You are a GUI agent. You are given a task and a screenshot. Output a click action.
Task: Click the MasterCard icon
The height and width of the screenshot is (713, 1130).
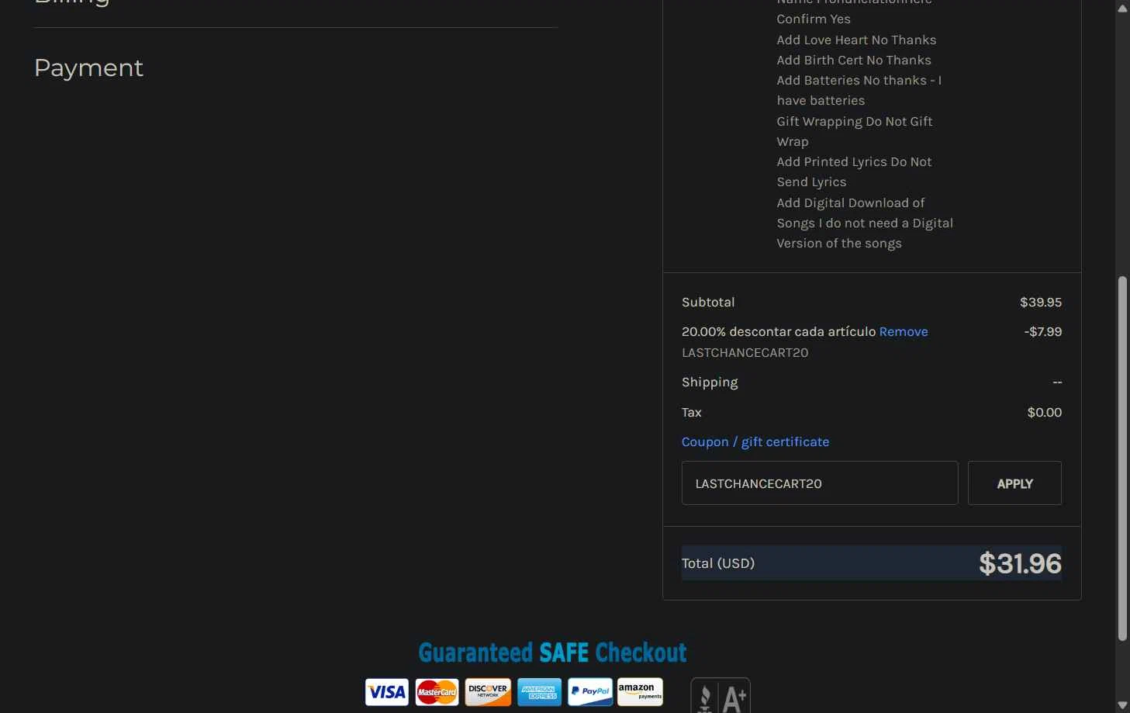click(437, 691)
